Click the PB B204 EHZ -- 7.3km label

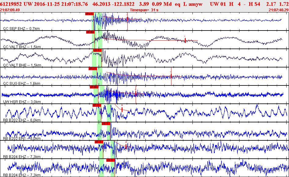[22, 157]
